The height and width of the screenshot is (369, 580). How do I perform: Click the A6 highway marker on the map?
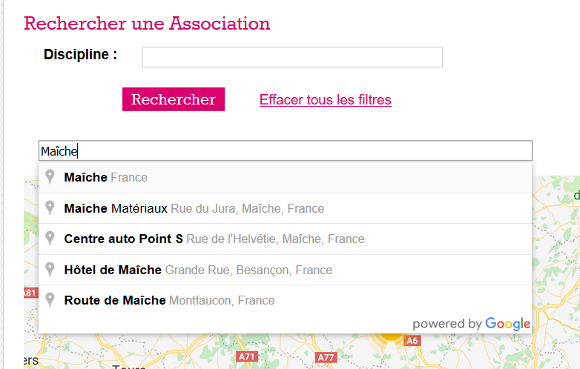click(x=412, y=341)
